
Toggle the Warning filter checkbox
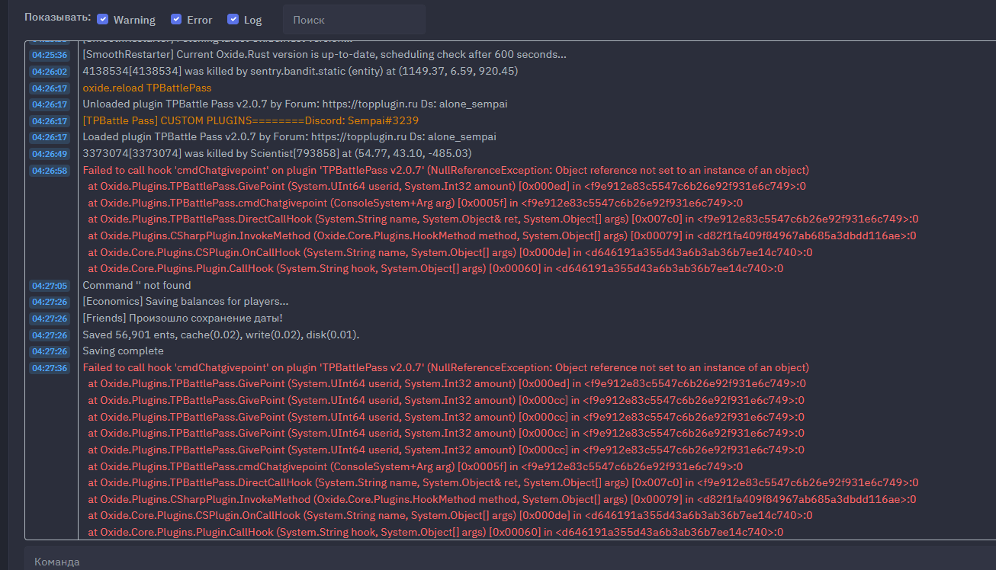coord(103,19)
